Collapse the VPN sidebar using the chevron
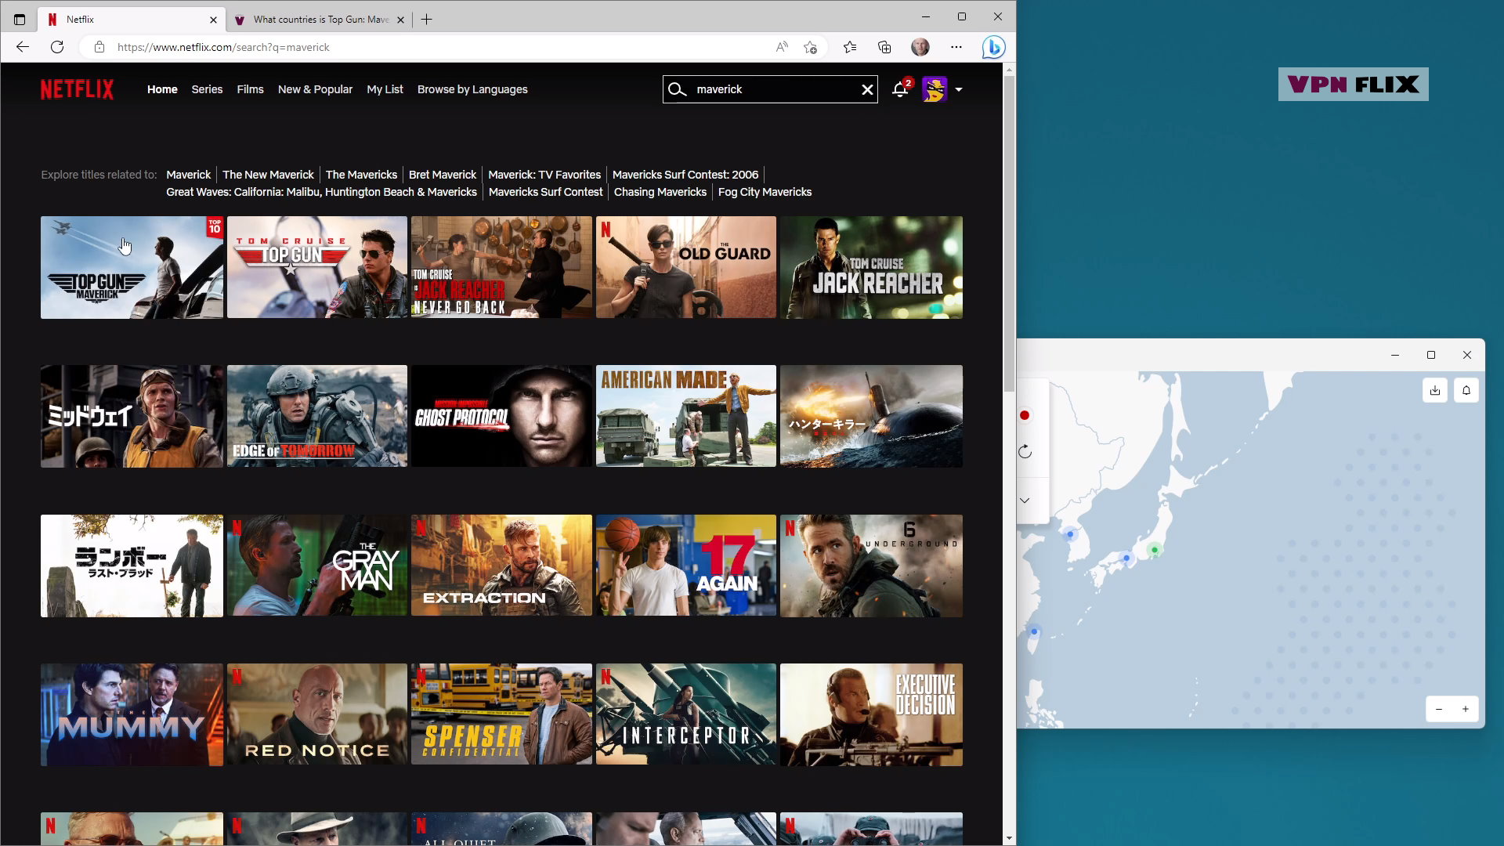 pos(1025,500)
